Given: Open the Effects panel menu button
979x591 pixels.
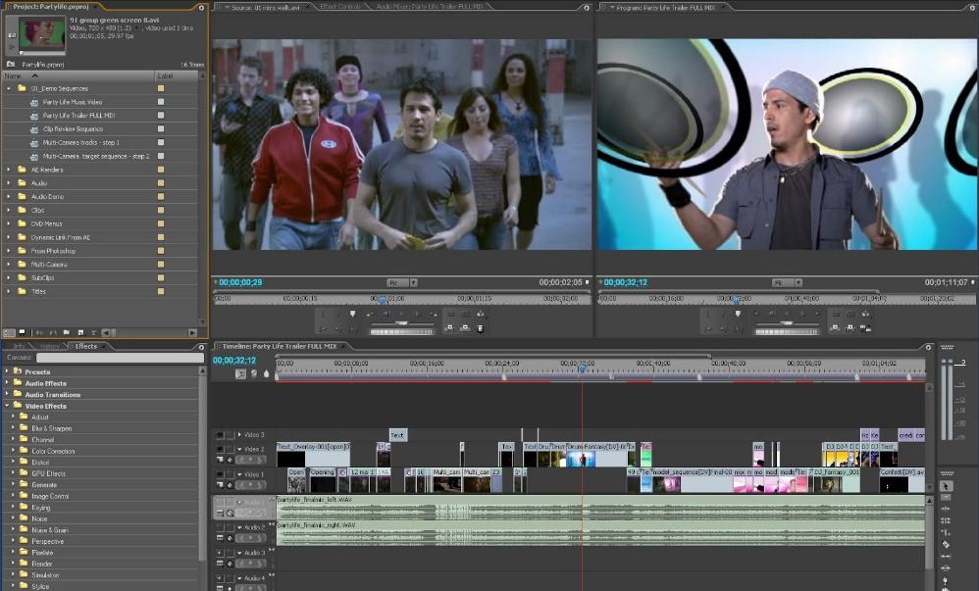Looking at the screenshot, I should 201,347.
